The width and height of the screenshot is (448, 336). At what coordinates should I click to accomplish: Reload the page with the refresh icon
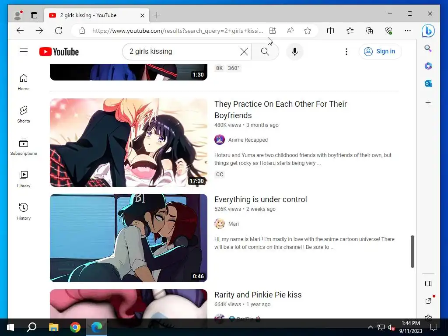click(59, 31)
